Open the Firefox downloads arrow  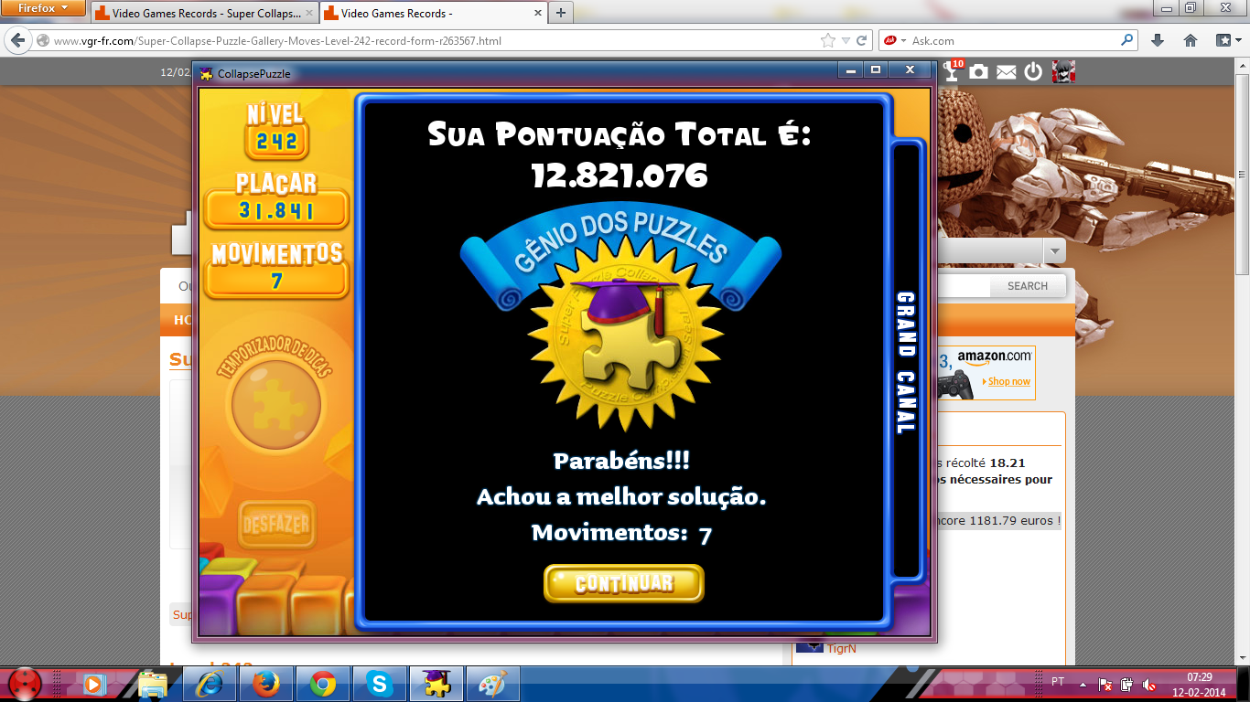tap(1158, 40)
